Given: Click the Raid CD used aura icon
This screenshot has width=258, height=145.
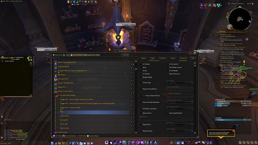Looking at the screenshot, I should pos(56,133).
